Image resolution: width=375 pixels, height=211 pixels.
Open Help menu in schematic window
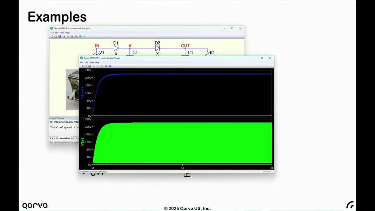pyautogui.click(x=67, y=33)
